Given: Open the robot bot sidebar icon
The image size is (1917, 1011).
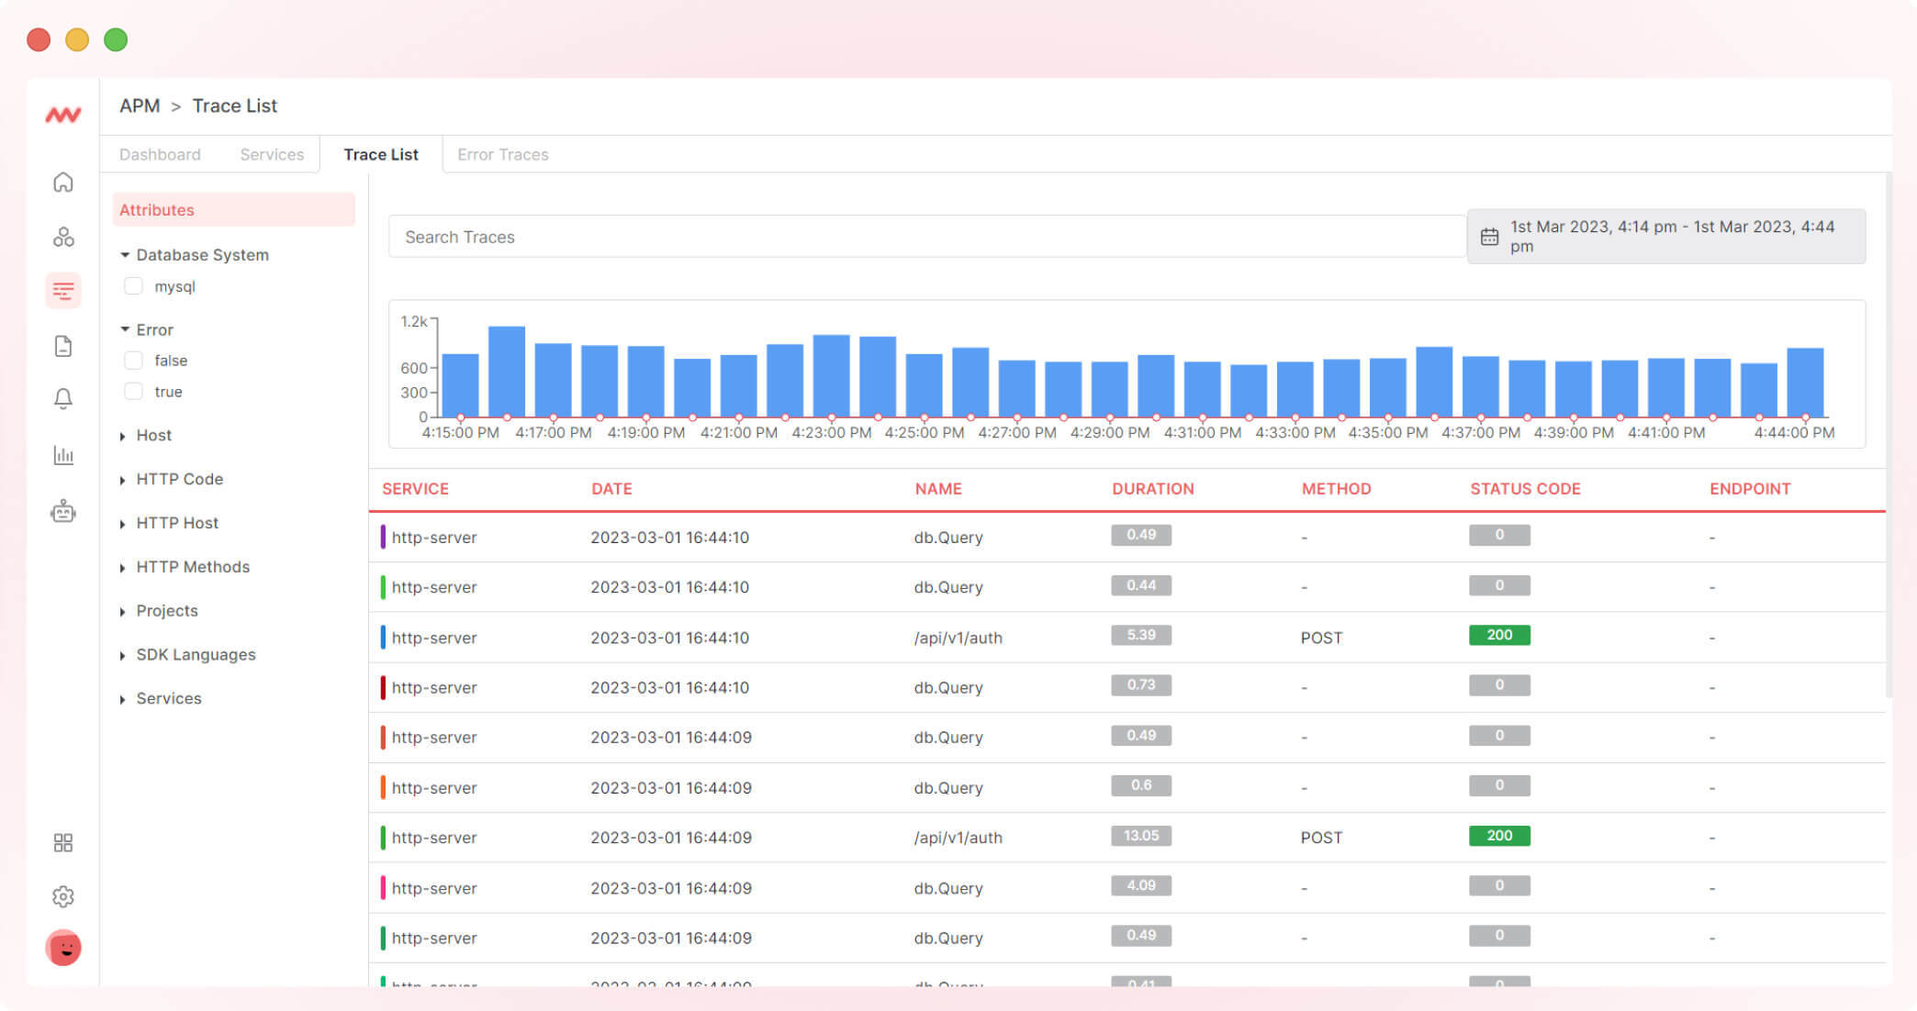Looking at the screenshot, I should point(63,511).
